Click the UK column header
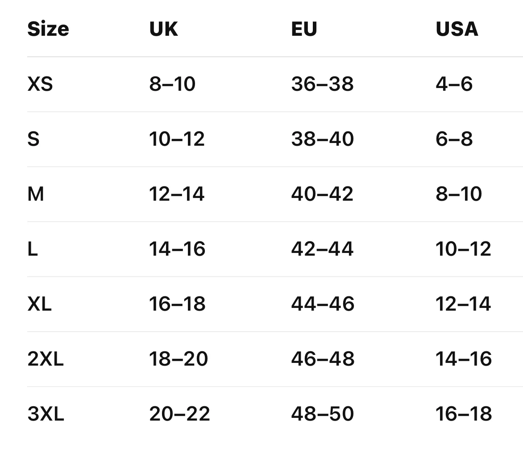The height and width of the screenshot is (455, 523). click(x=164, y=29)
